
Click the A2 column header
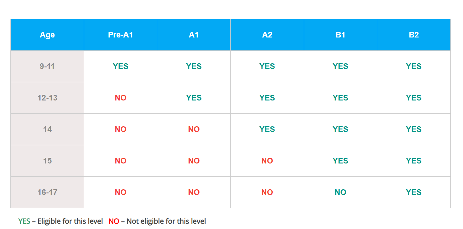(267, 35)
